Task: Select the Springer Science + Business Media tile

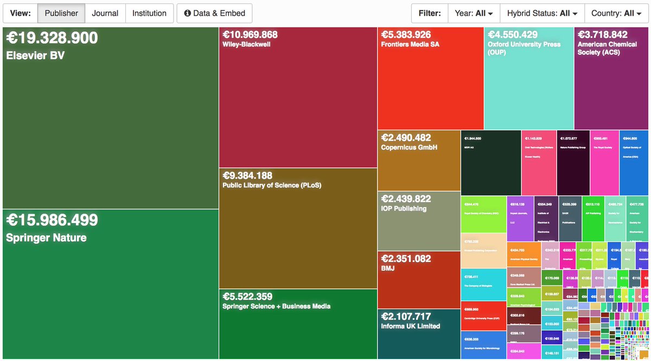Action: (x=297, y=325)
